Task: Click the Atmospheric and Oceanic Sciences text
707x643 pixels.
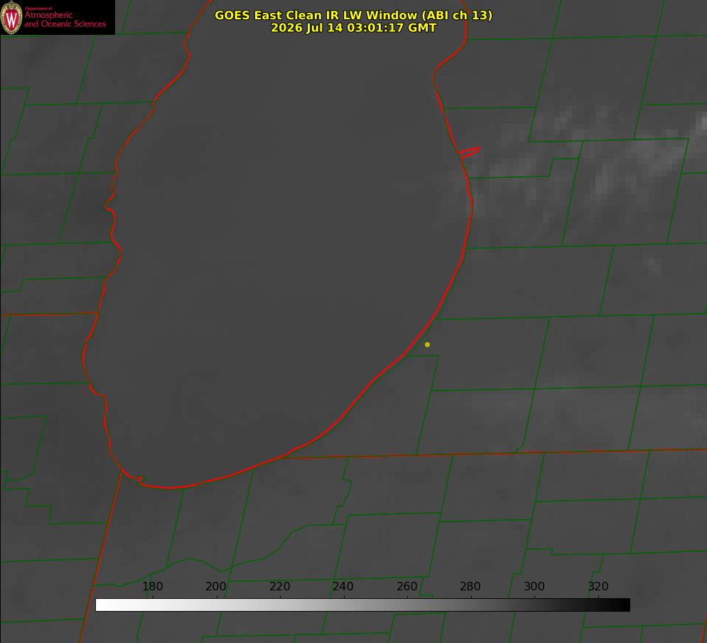Action: [65, 19]
